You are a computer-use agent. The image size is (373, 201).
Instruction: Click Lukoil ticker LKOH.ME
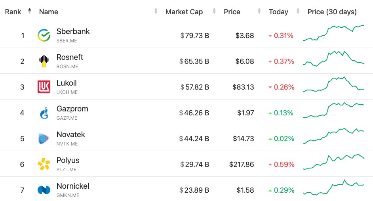67,92
